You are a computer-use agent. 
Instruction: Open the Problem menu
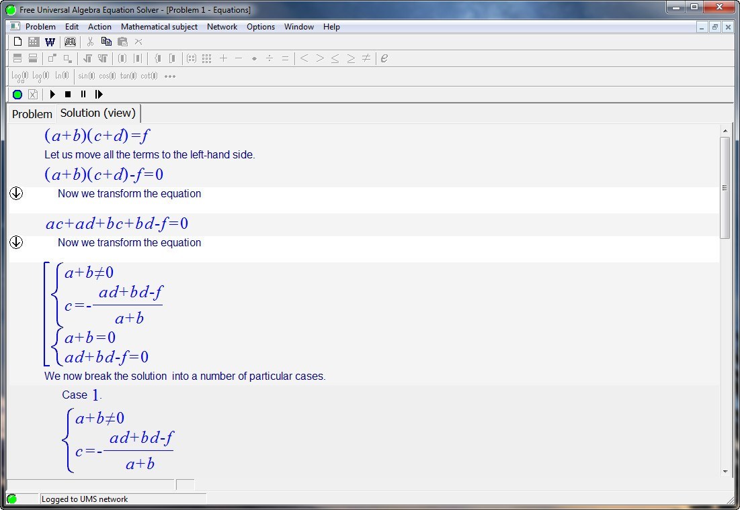tap(40, 27)
